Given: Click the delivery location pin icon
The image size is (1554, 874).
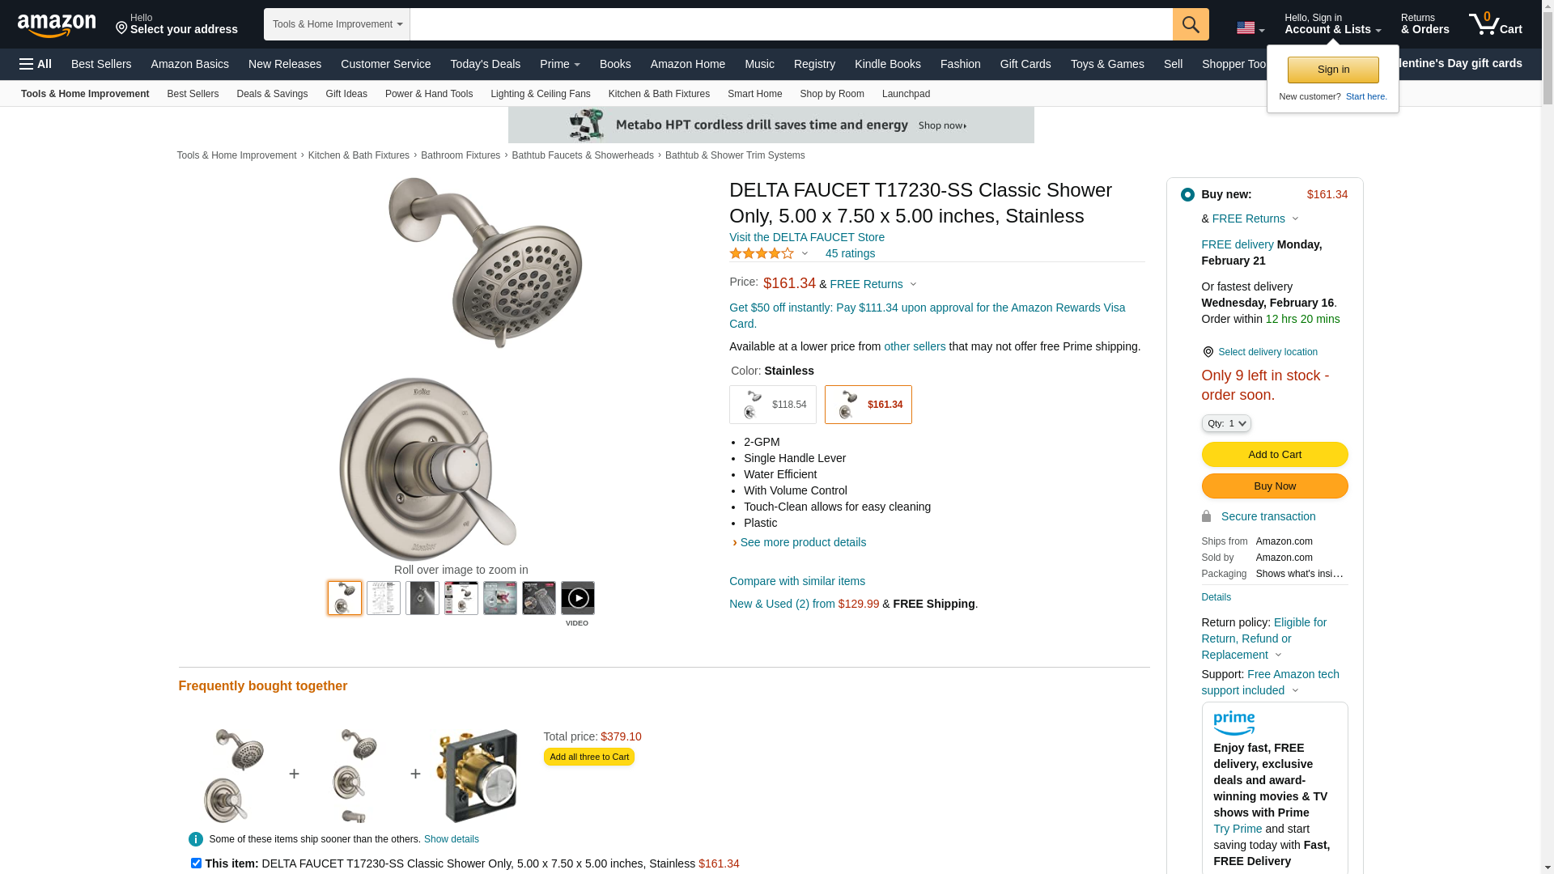Looking at the screenshot, I should pyautogui.click(x=1208, y=352).
